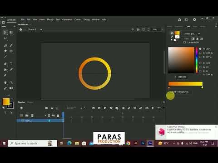Select the Lasso tool
Viewport: 218px width, 163px height.
pyautogui.click(x=5, y=38)
